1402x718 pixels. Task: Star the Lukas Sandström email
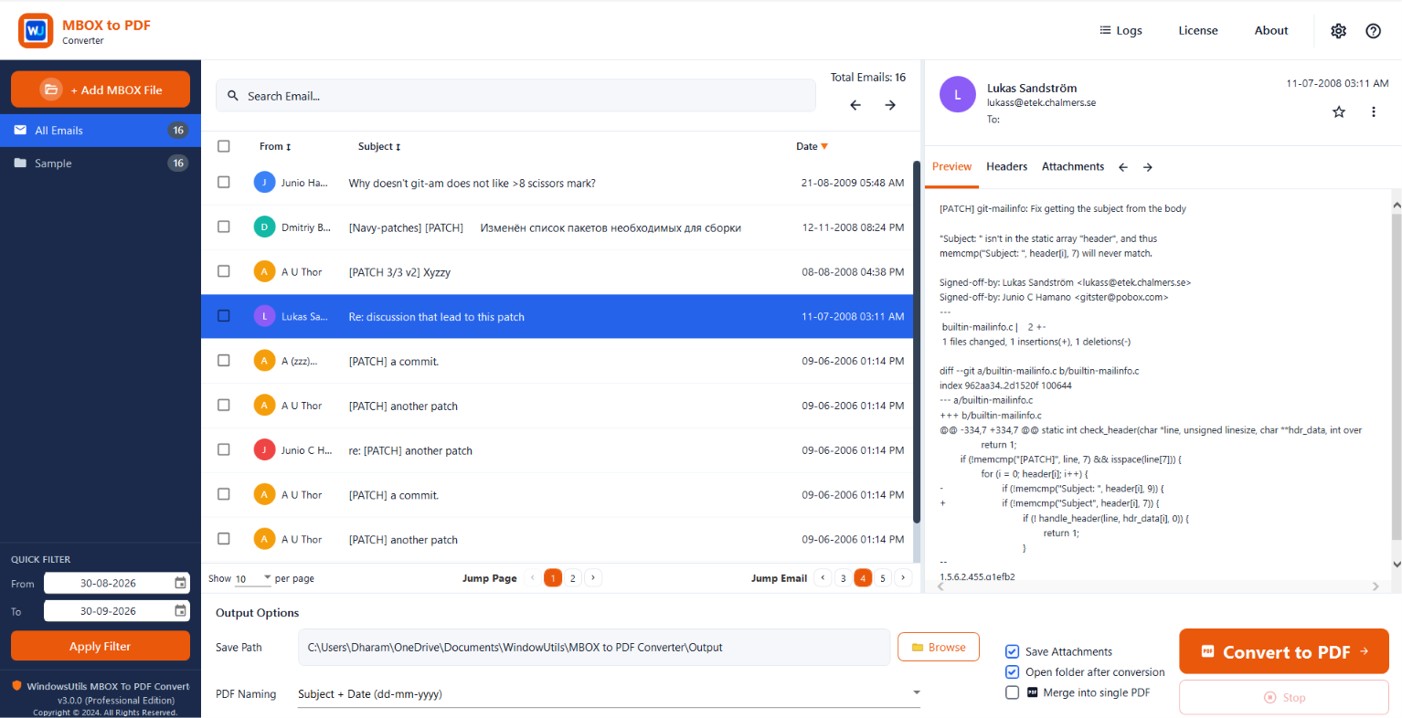1339,111
